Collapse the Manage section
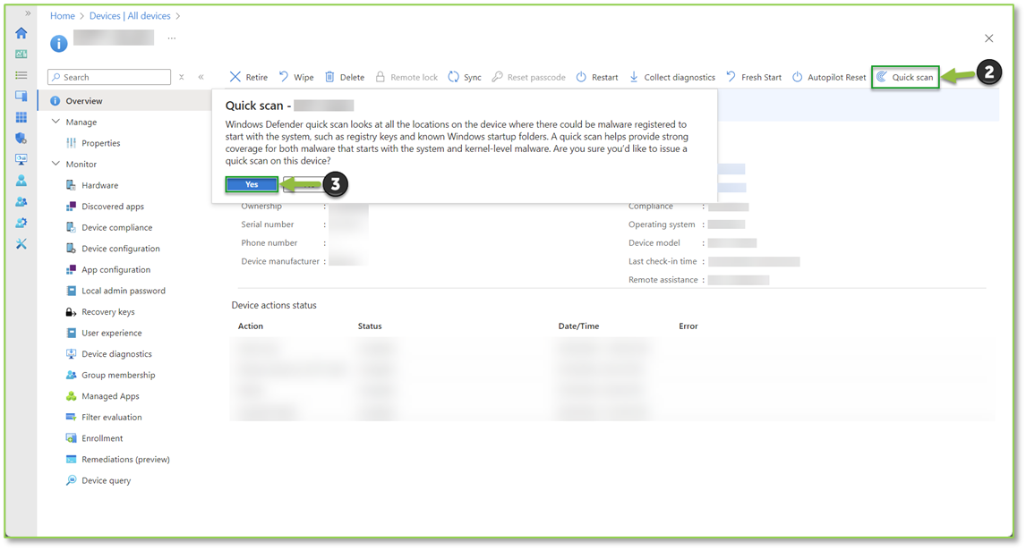1026x550 pixels. coord(56,122)
